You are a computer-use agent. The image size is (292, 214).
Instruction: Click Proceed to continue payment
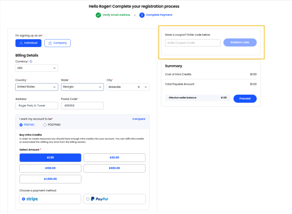245,99
